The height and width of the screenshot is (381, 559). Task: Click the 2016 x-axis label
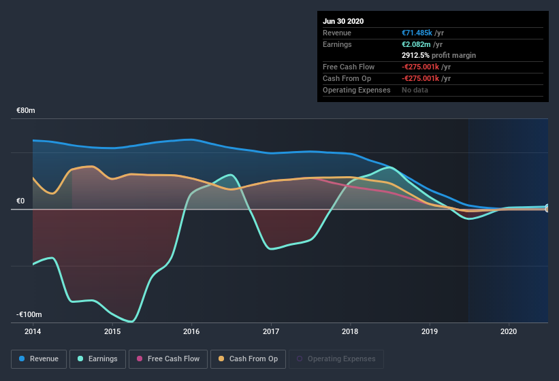[x=191, y=331]
